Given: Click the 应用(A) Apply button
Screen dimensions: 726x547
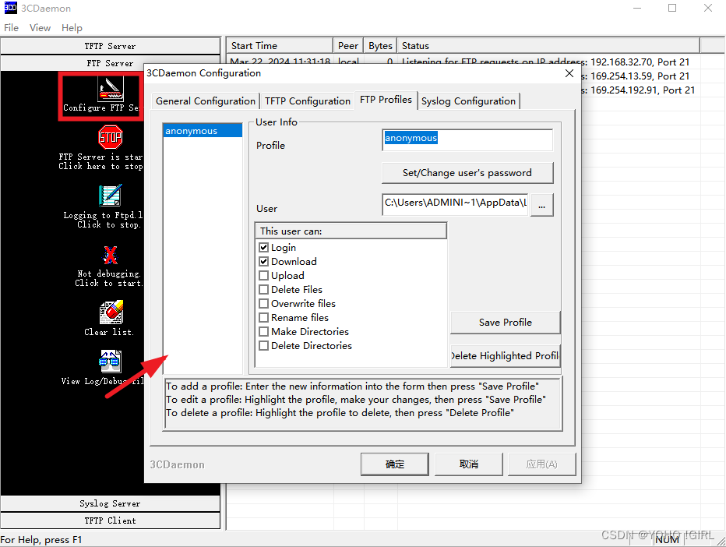Looking at the screenshot, I should [541, 464].
